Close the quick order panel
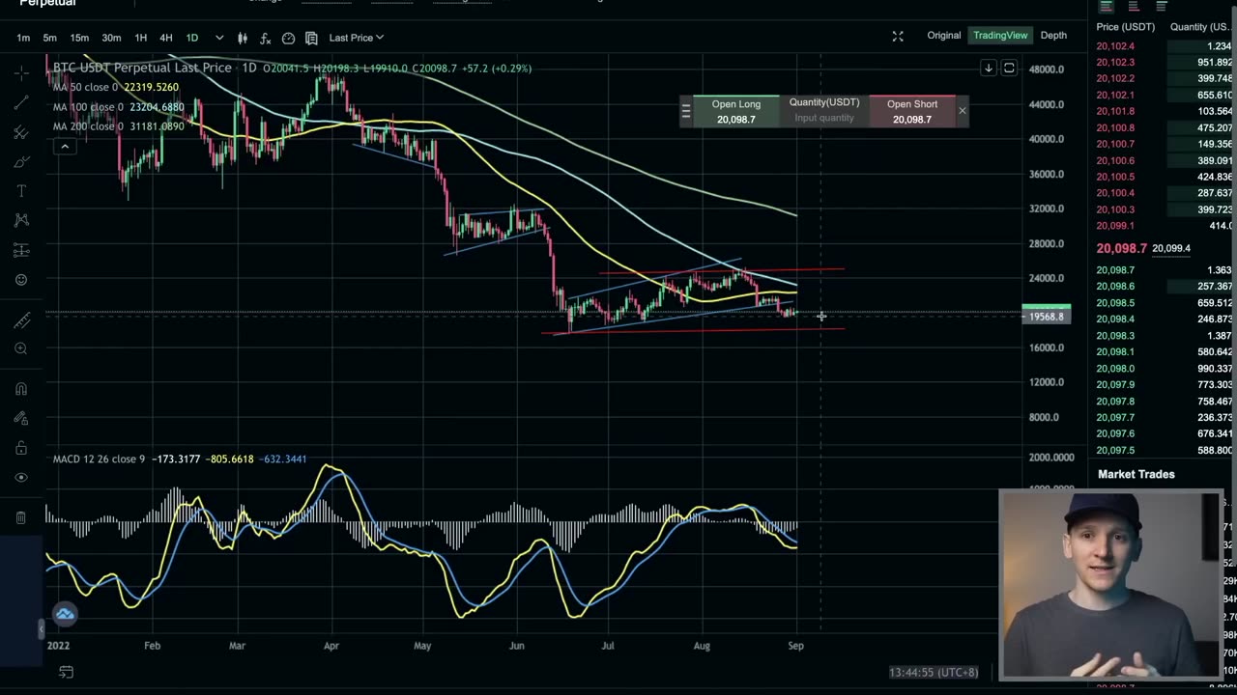Image resolution: width=1237 pixels, height=695 pixels. pos(963,111)
